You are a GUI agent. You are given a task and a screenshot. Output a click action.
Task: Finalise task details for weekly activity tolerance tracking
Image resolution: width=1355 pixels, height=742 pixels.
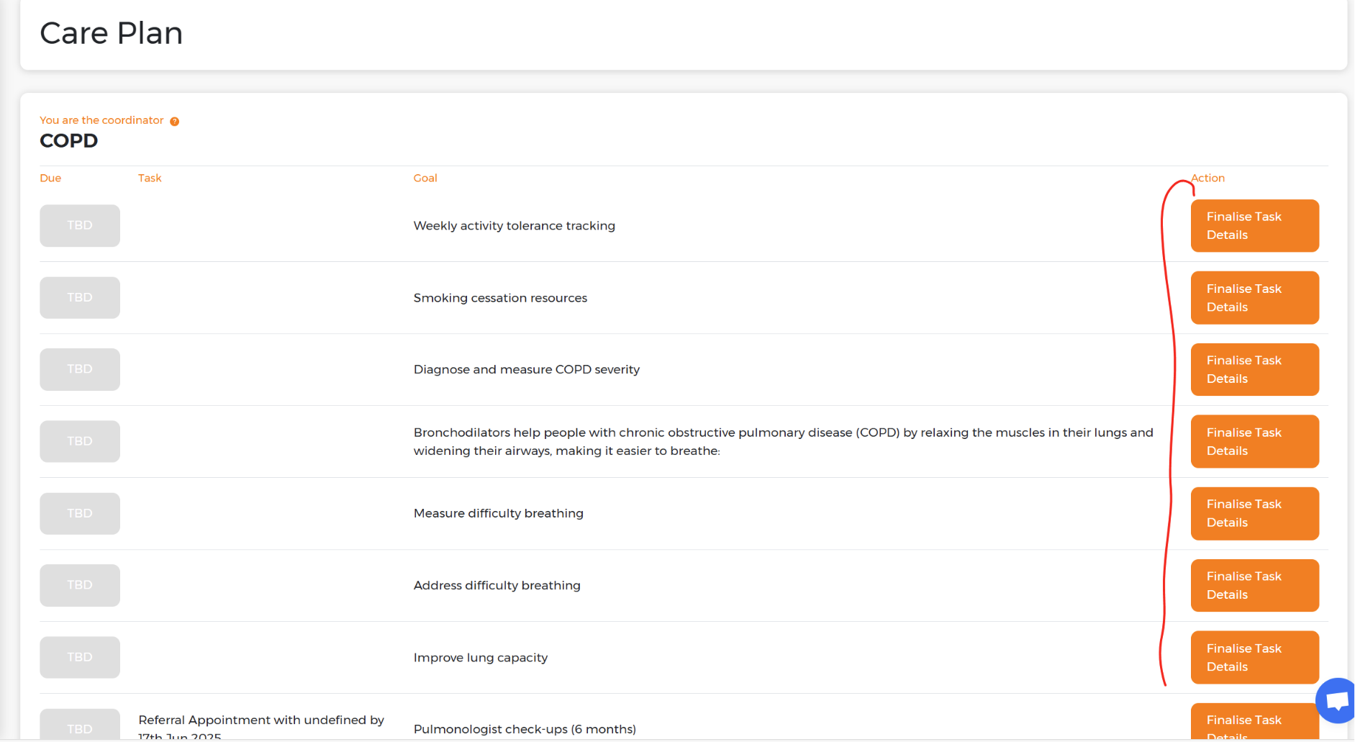(x=1254, y=226)
